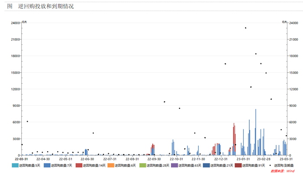Click the 逆回购数量:91天 dark red legend swatch
303x182 pixels.
point(239,166)
